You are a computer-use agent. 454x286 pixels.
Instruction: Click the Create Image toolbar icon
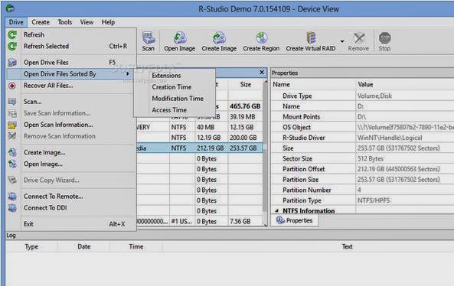219,38
